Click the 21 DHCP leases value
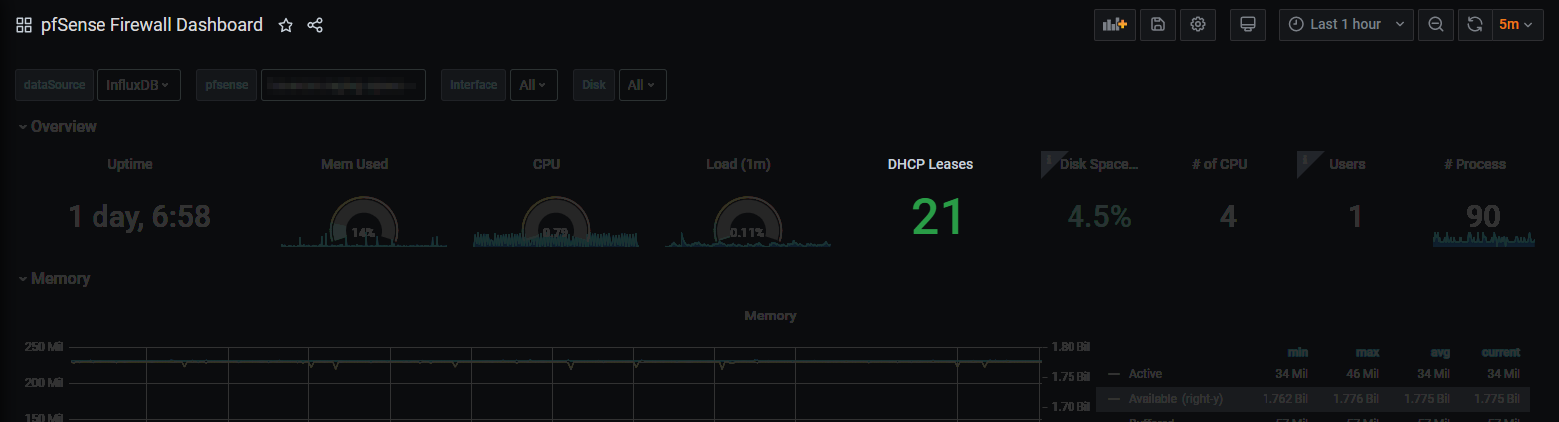 point(938,216)
